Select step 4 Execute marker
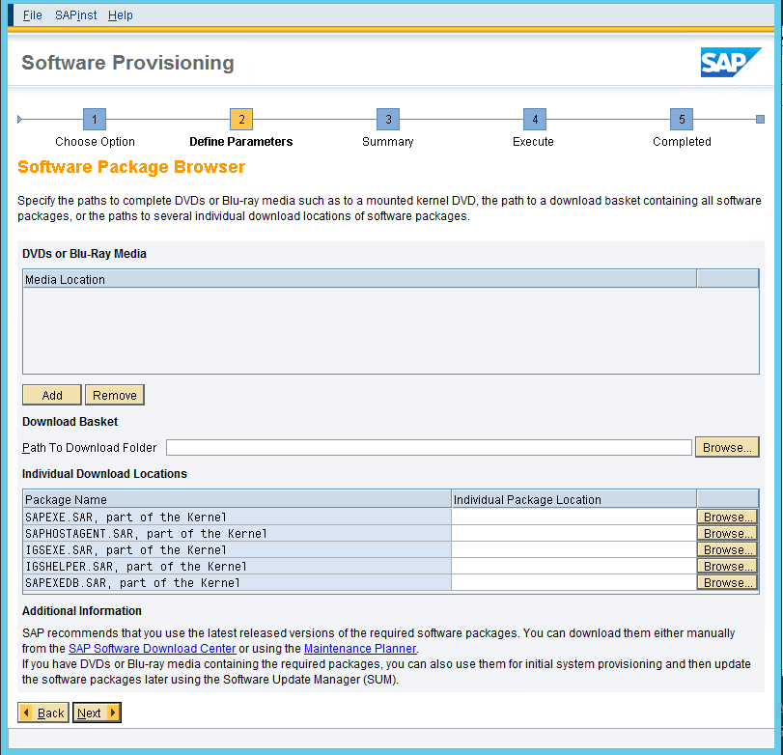The width and height of the screenshot is (783, 755). coord(534,120)
